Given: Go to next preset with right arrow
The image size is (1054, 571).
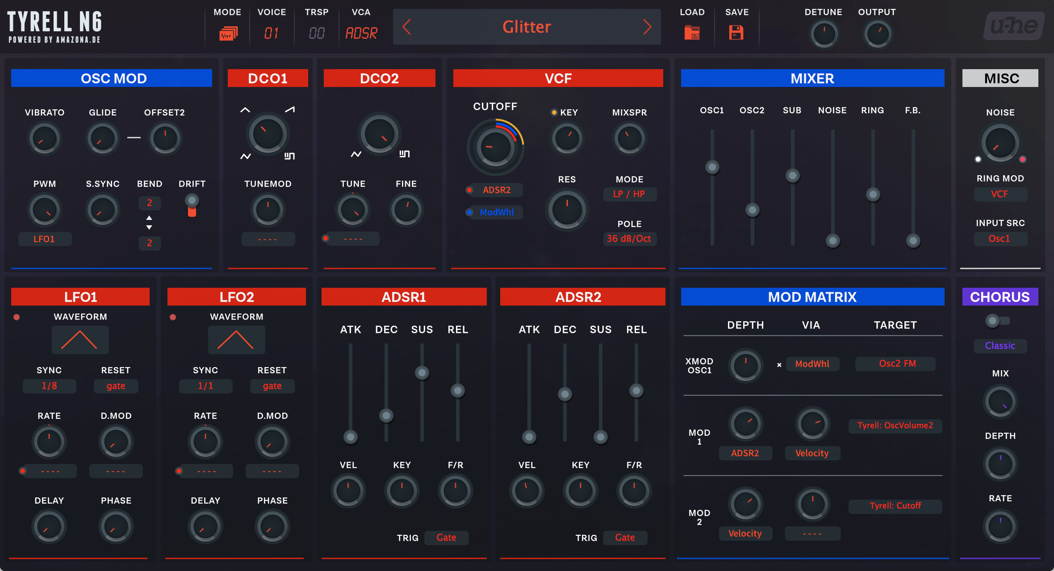Looking at the screenshot, I should [x=647, y=27].
